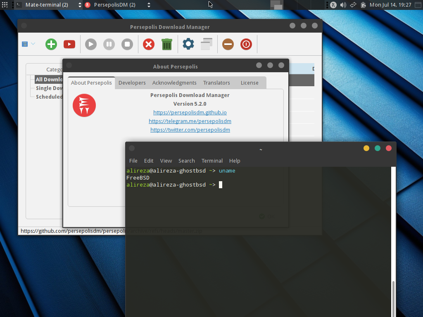Switch to the Developers tab
Image resolution: width=423 pixels, height=317 pixels.
click(x=132, y=83)
